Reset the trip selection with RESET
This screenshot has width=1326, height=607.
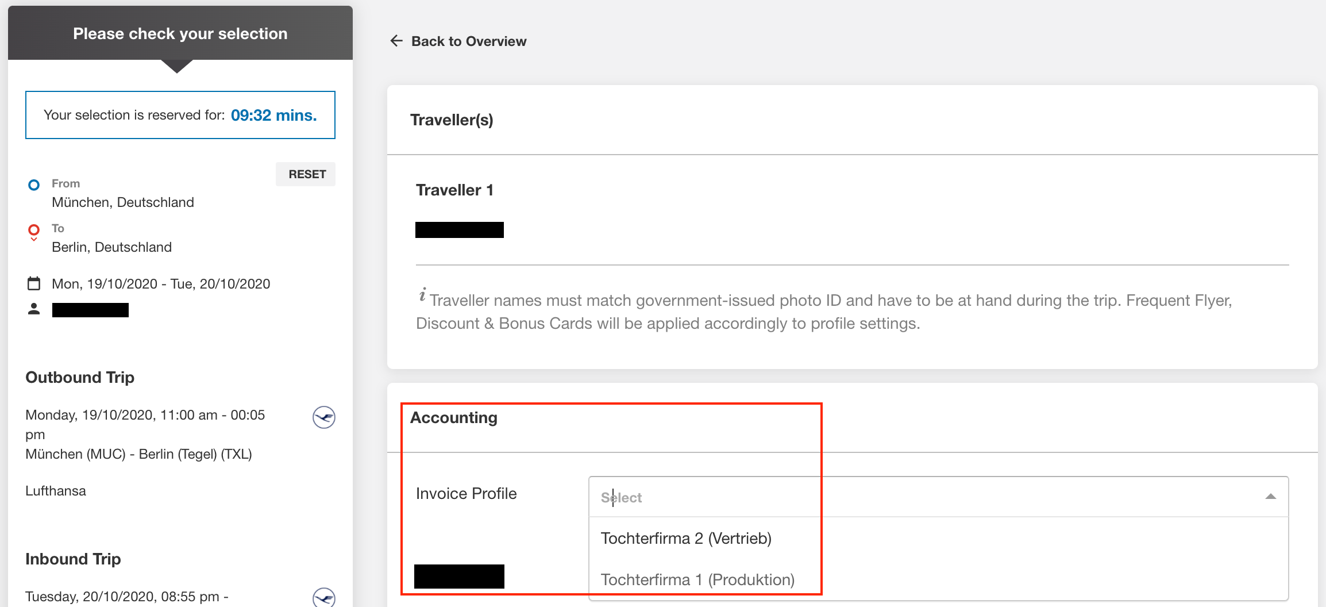(307, 174)
